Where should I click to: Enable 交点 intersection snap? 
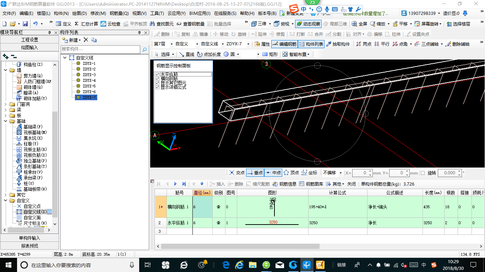(237, 172)
